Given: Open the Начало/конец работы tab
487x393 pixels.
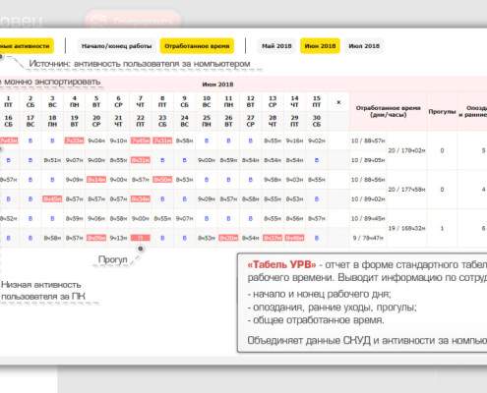Looking at the screenshot, I should point(116,46).
